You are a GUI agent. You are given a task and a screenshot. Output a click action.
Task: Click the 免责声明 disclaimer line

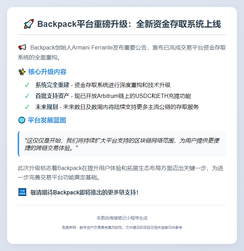point(122,227)
